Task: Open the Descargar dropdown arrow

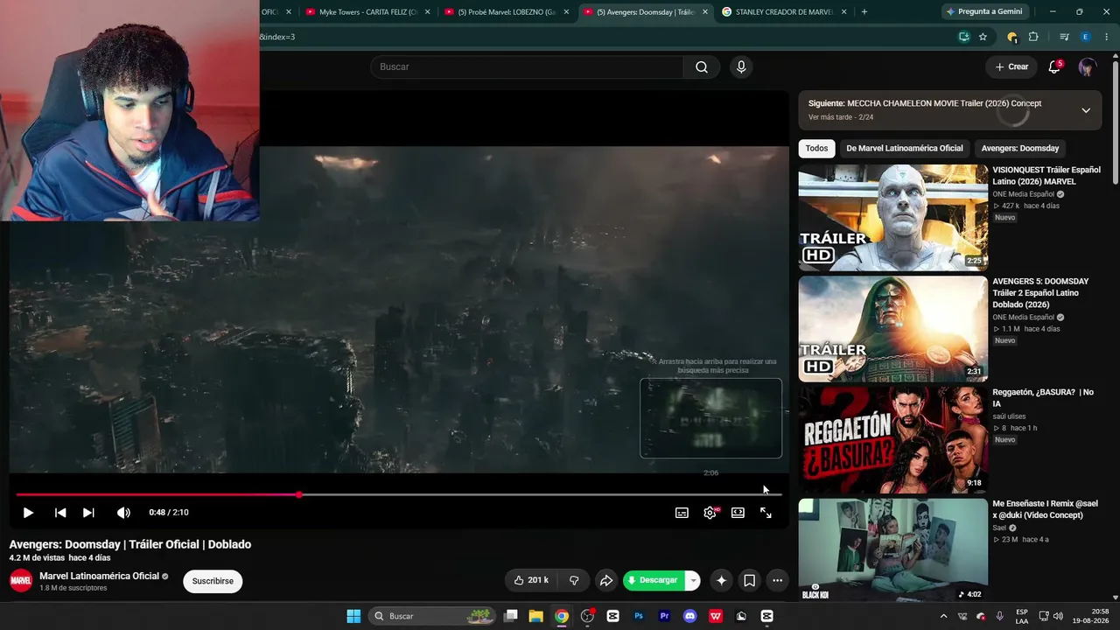Action: coord(692,580)
